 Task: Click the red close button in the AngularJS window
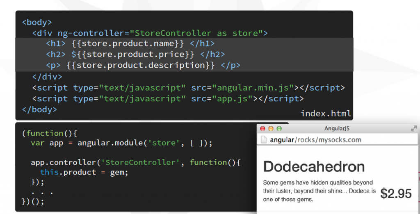click(262, 129)
